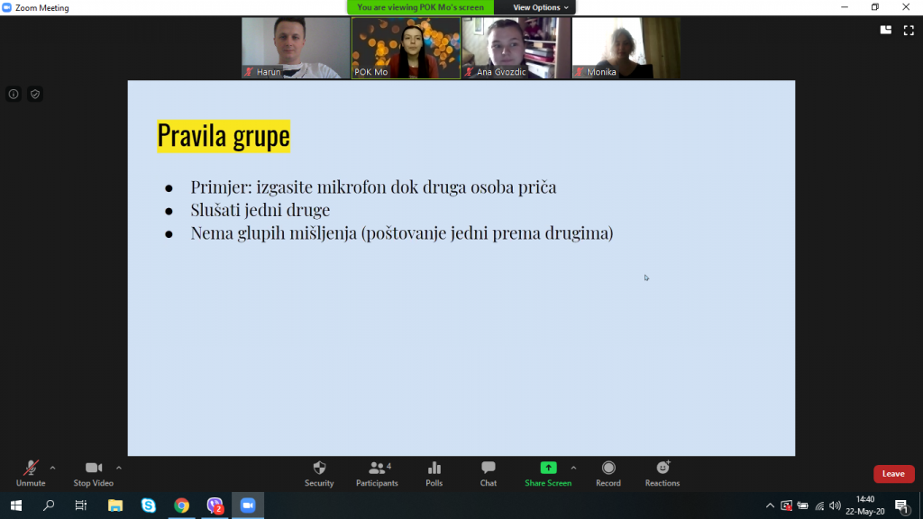The image size is (923, 519).
Task: Click the meeting information icon
Action: [14, 94]
